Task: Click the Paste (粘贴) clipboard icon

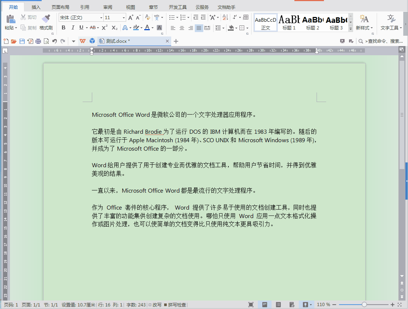Action: point(11,19)
